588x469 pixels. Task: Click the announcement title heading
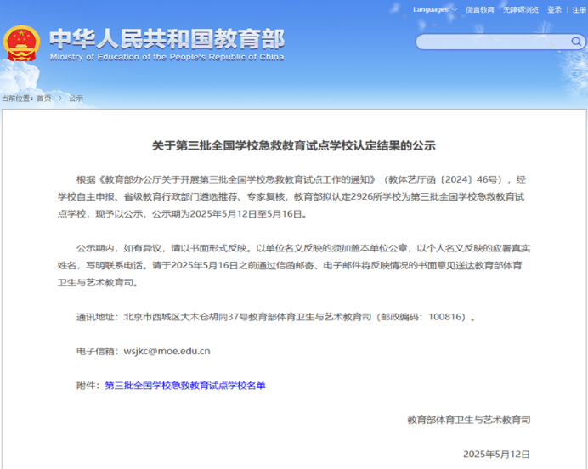pos(293,145)
